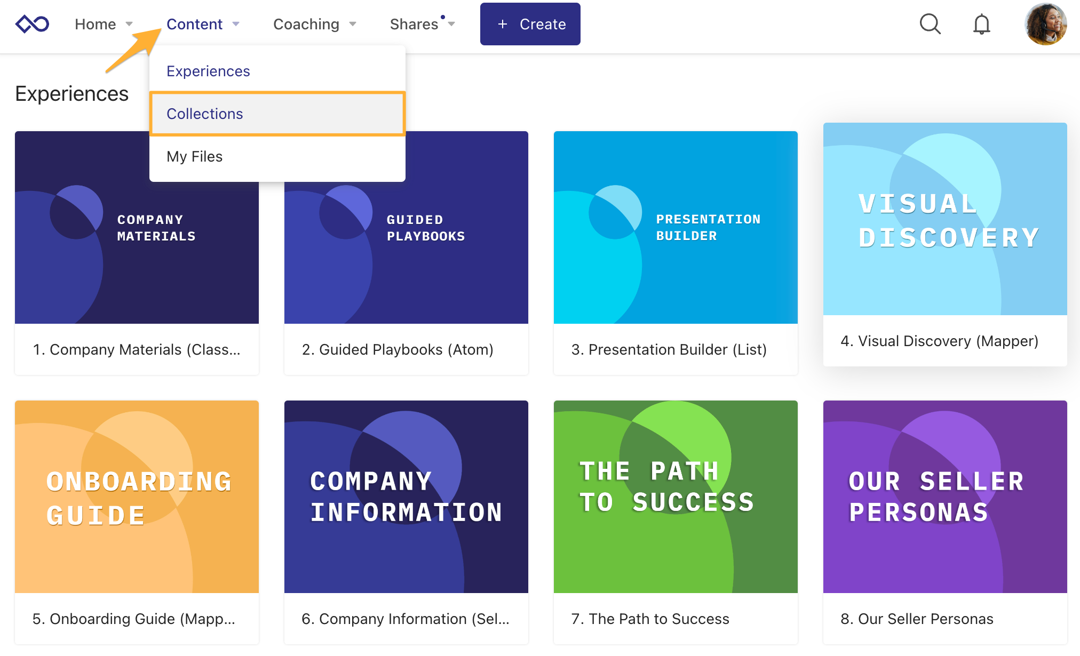
Task: Open Our Seller Personas cover thumbnail
Action: point(945,497)
